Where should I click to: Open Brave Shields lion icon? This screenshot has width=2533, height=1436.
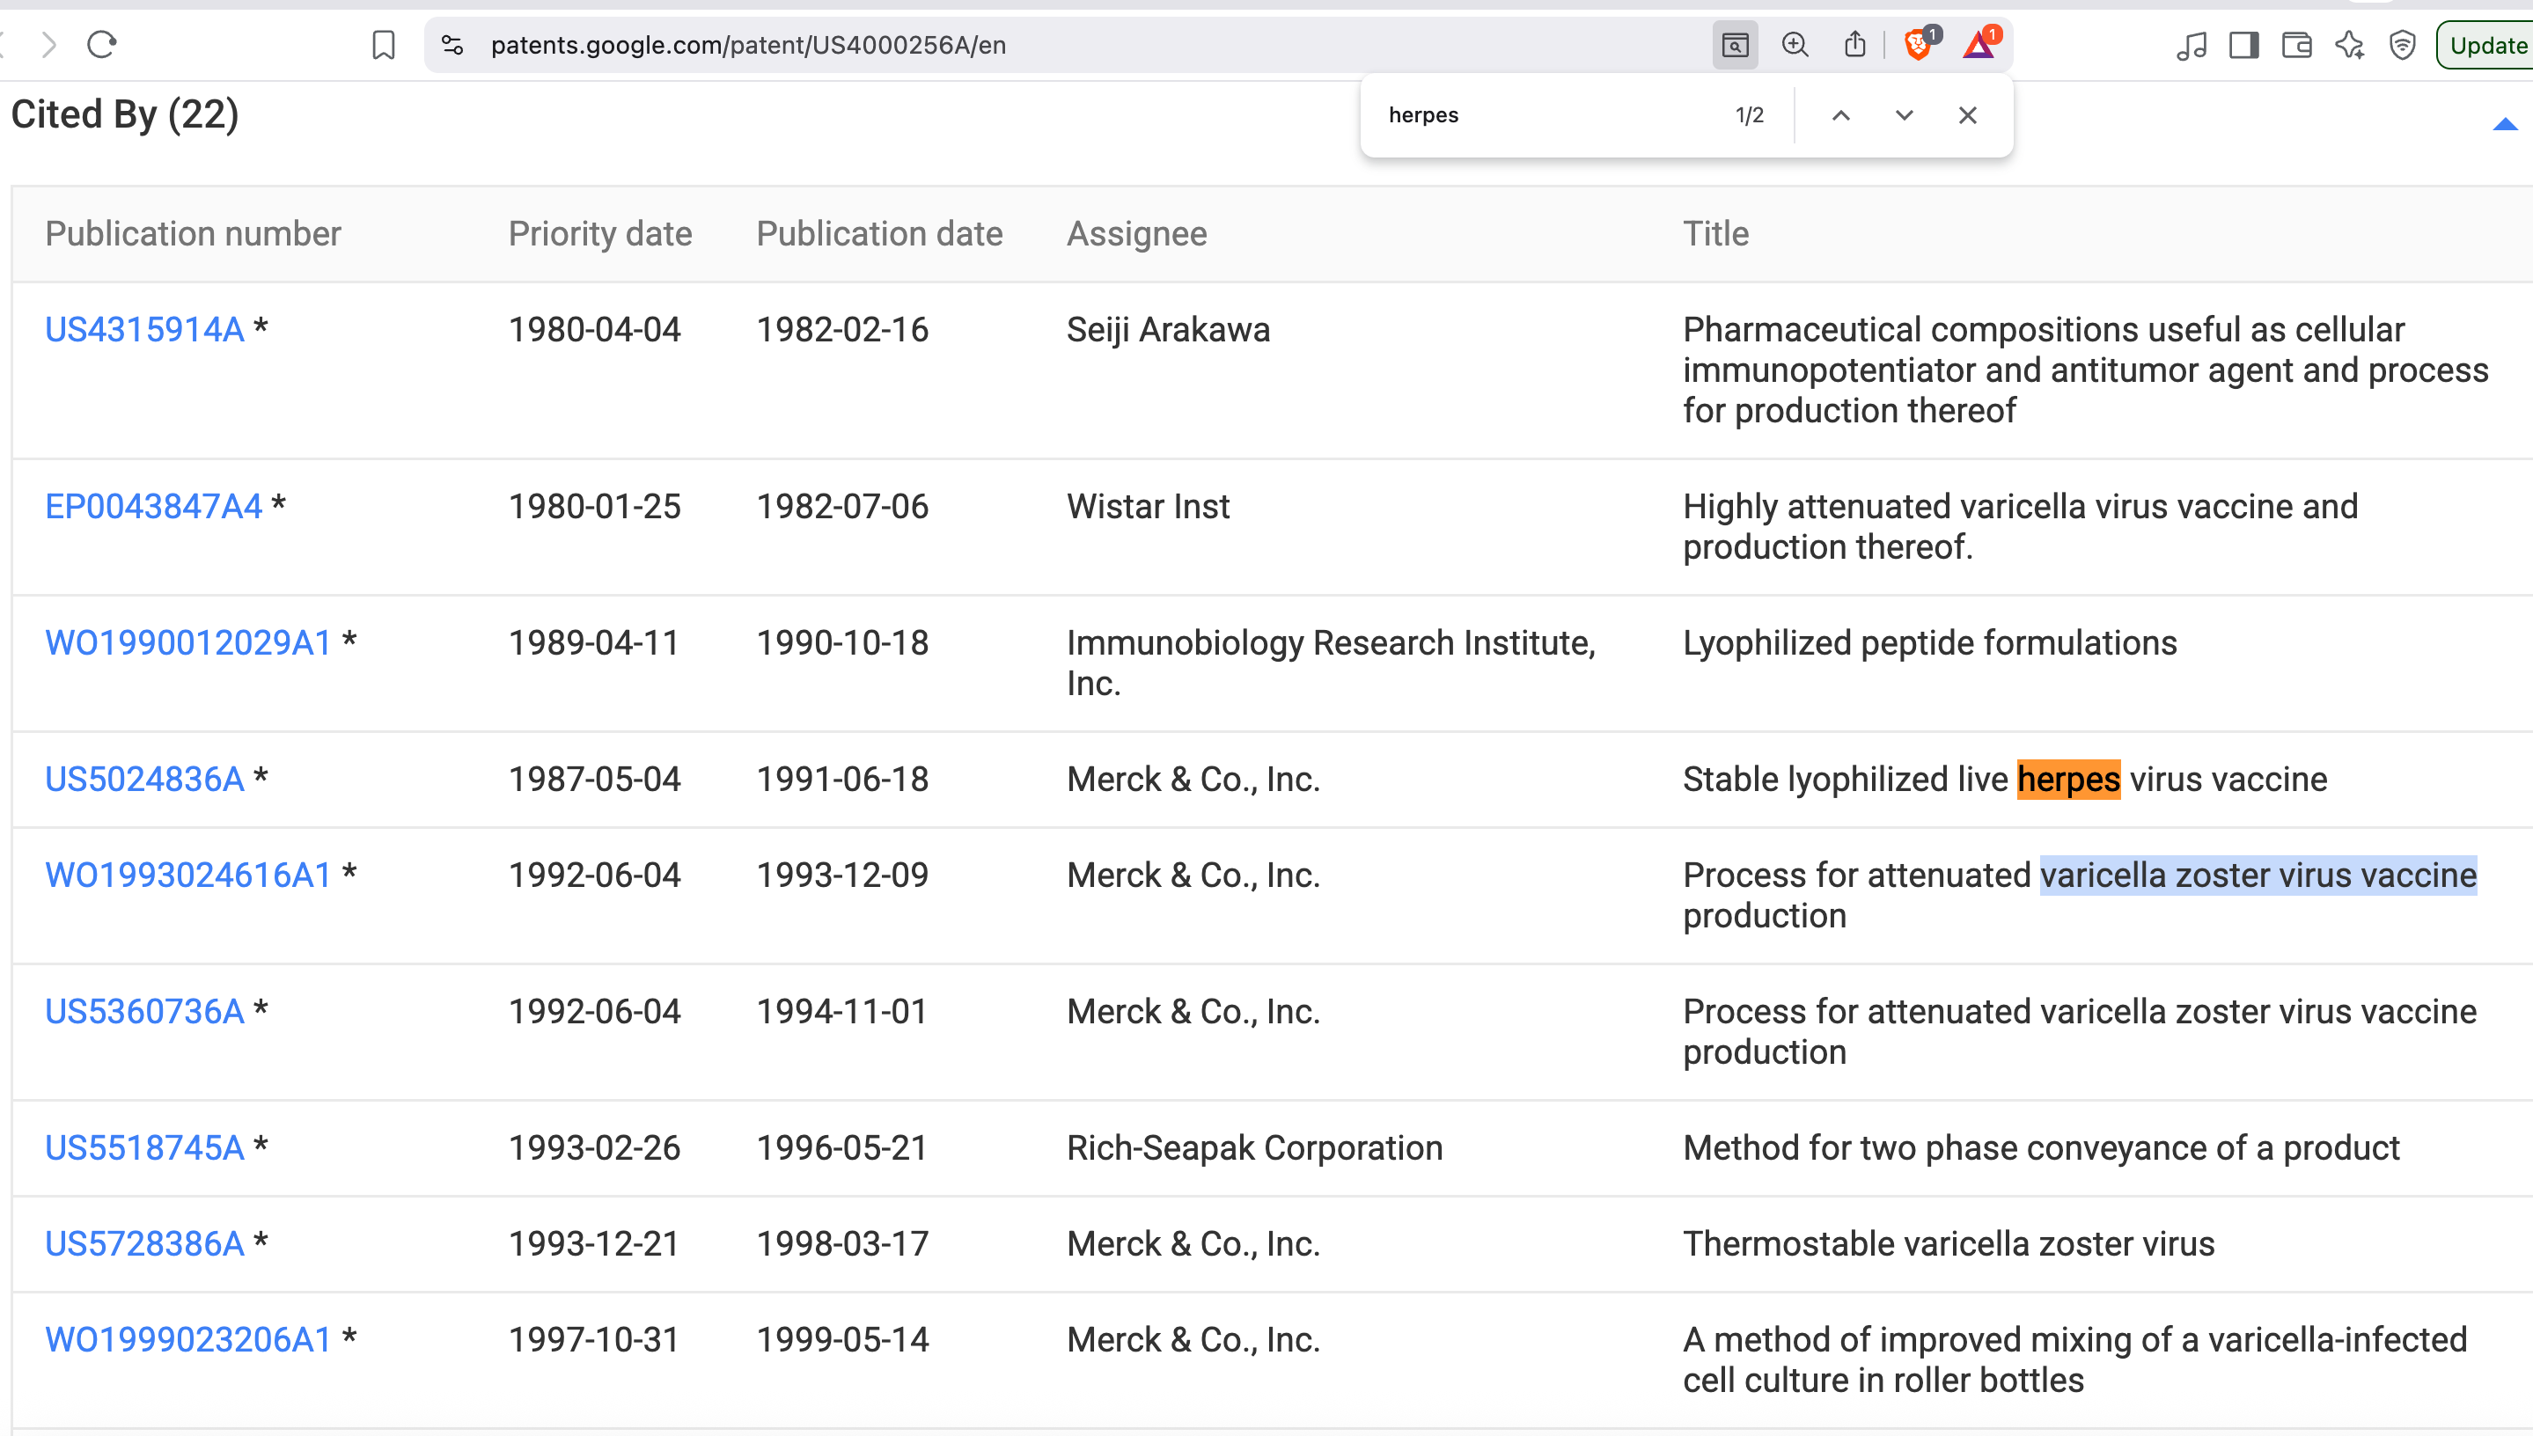point(1918,44)
